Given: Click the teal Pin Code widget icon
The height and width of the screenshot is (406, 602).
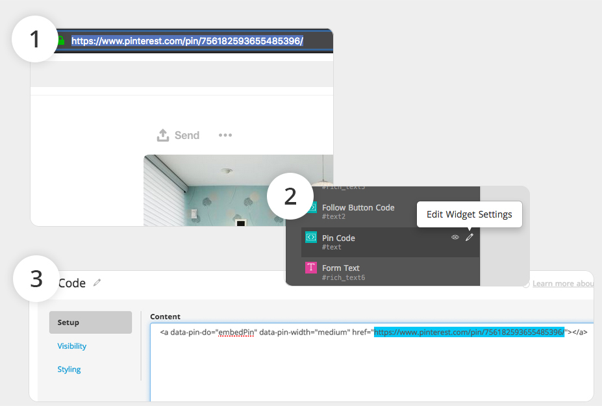Looking at the screenshot, I should (x=310, y=238).
